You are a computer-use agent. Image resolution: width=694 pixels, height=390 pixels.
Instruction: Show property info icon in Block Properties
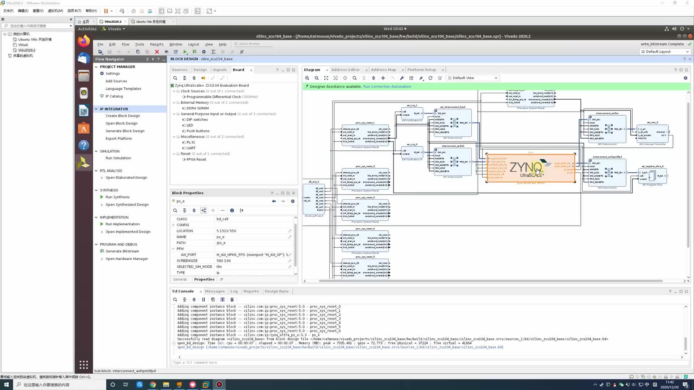tap(232, 211)
